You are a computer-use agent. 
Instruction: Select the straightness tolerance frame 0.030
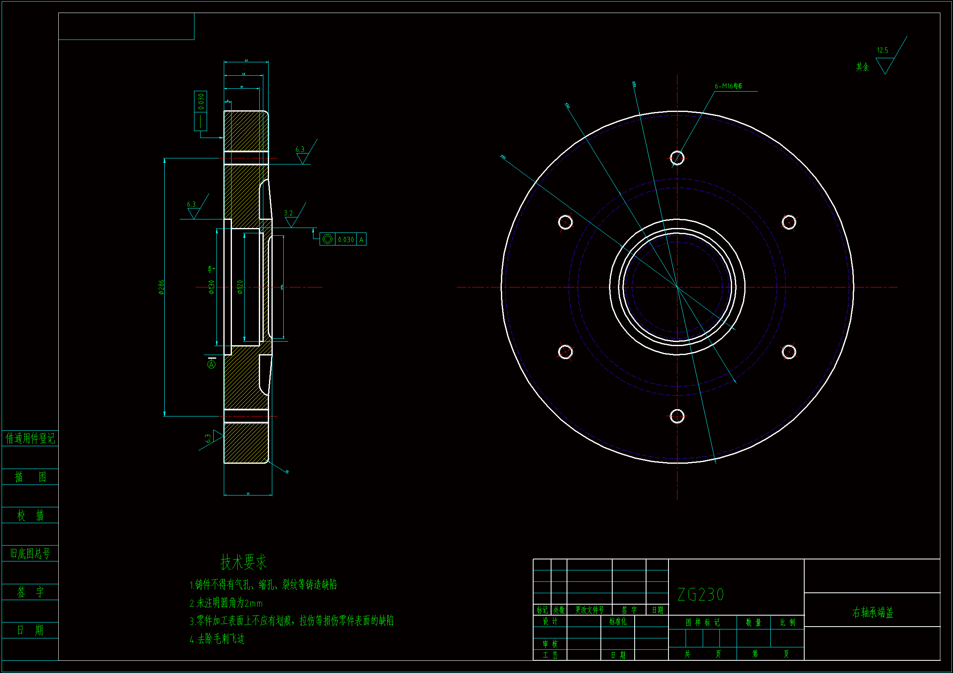tap(201, 111)
